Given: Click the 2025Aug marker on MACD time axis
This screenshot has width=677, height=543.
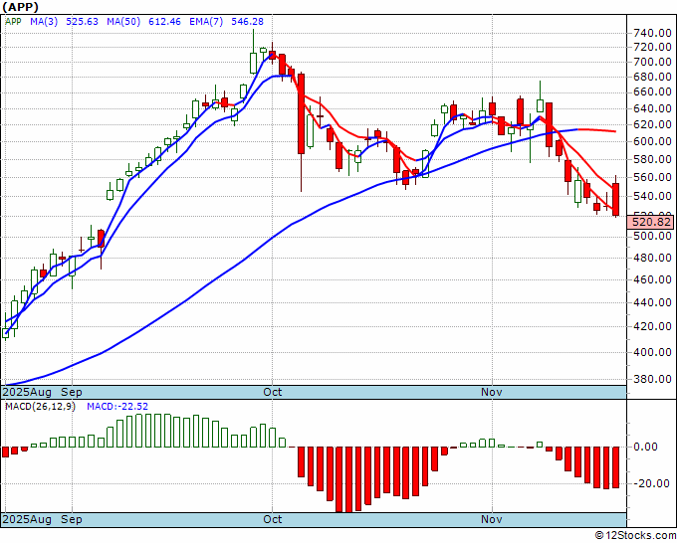Looking at the screenshot, I should (27, 519).
